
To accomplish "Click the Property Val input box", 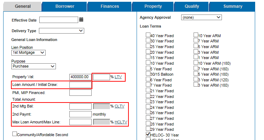I will (x=80, y=77).
